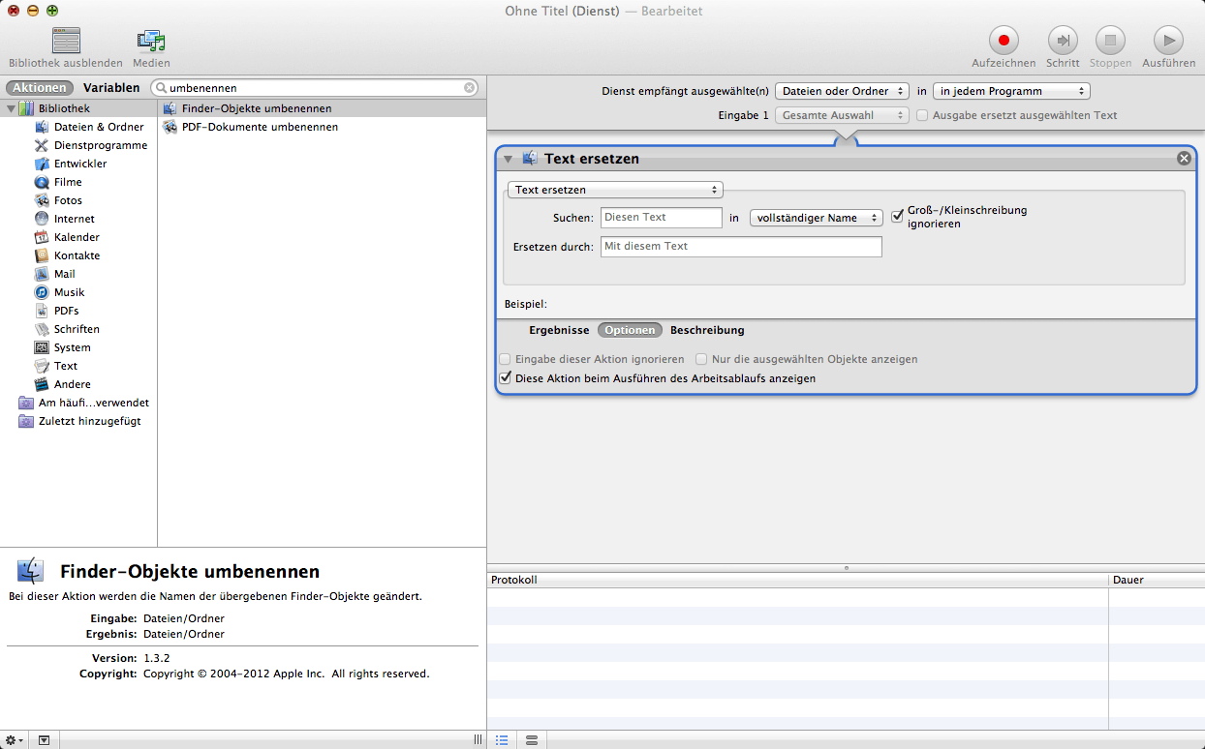Remove the Text ersetzen action
Screen dimensions: 1205x749
pos(1184,159)
